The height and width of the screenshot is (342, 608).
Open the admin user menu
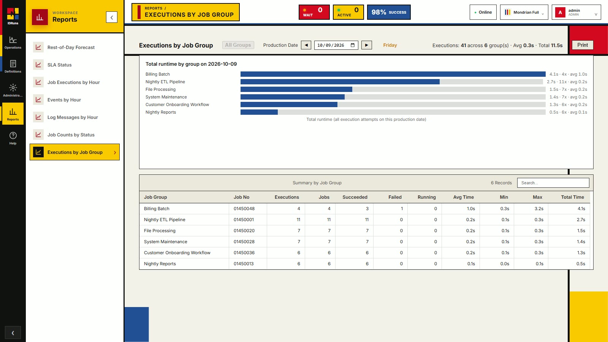(x=576, y=12)
